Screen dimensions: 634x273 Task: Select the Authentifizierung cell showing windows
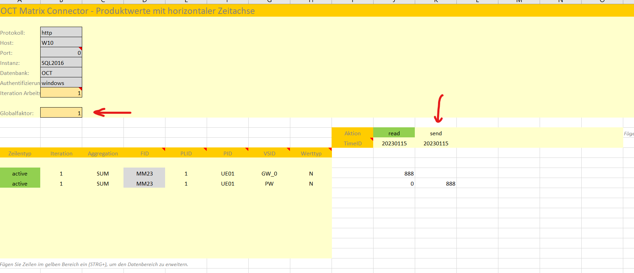tap(61, 83)
